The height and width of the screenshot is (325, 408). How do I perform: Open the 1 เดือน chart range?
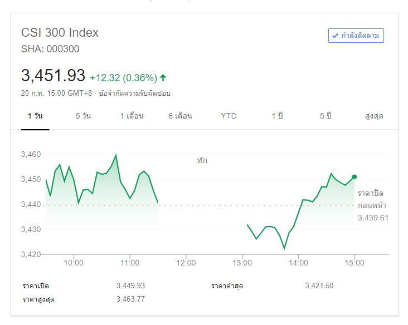[132, 116]
